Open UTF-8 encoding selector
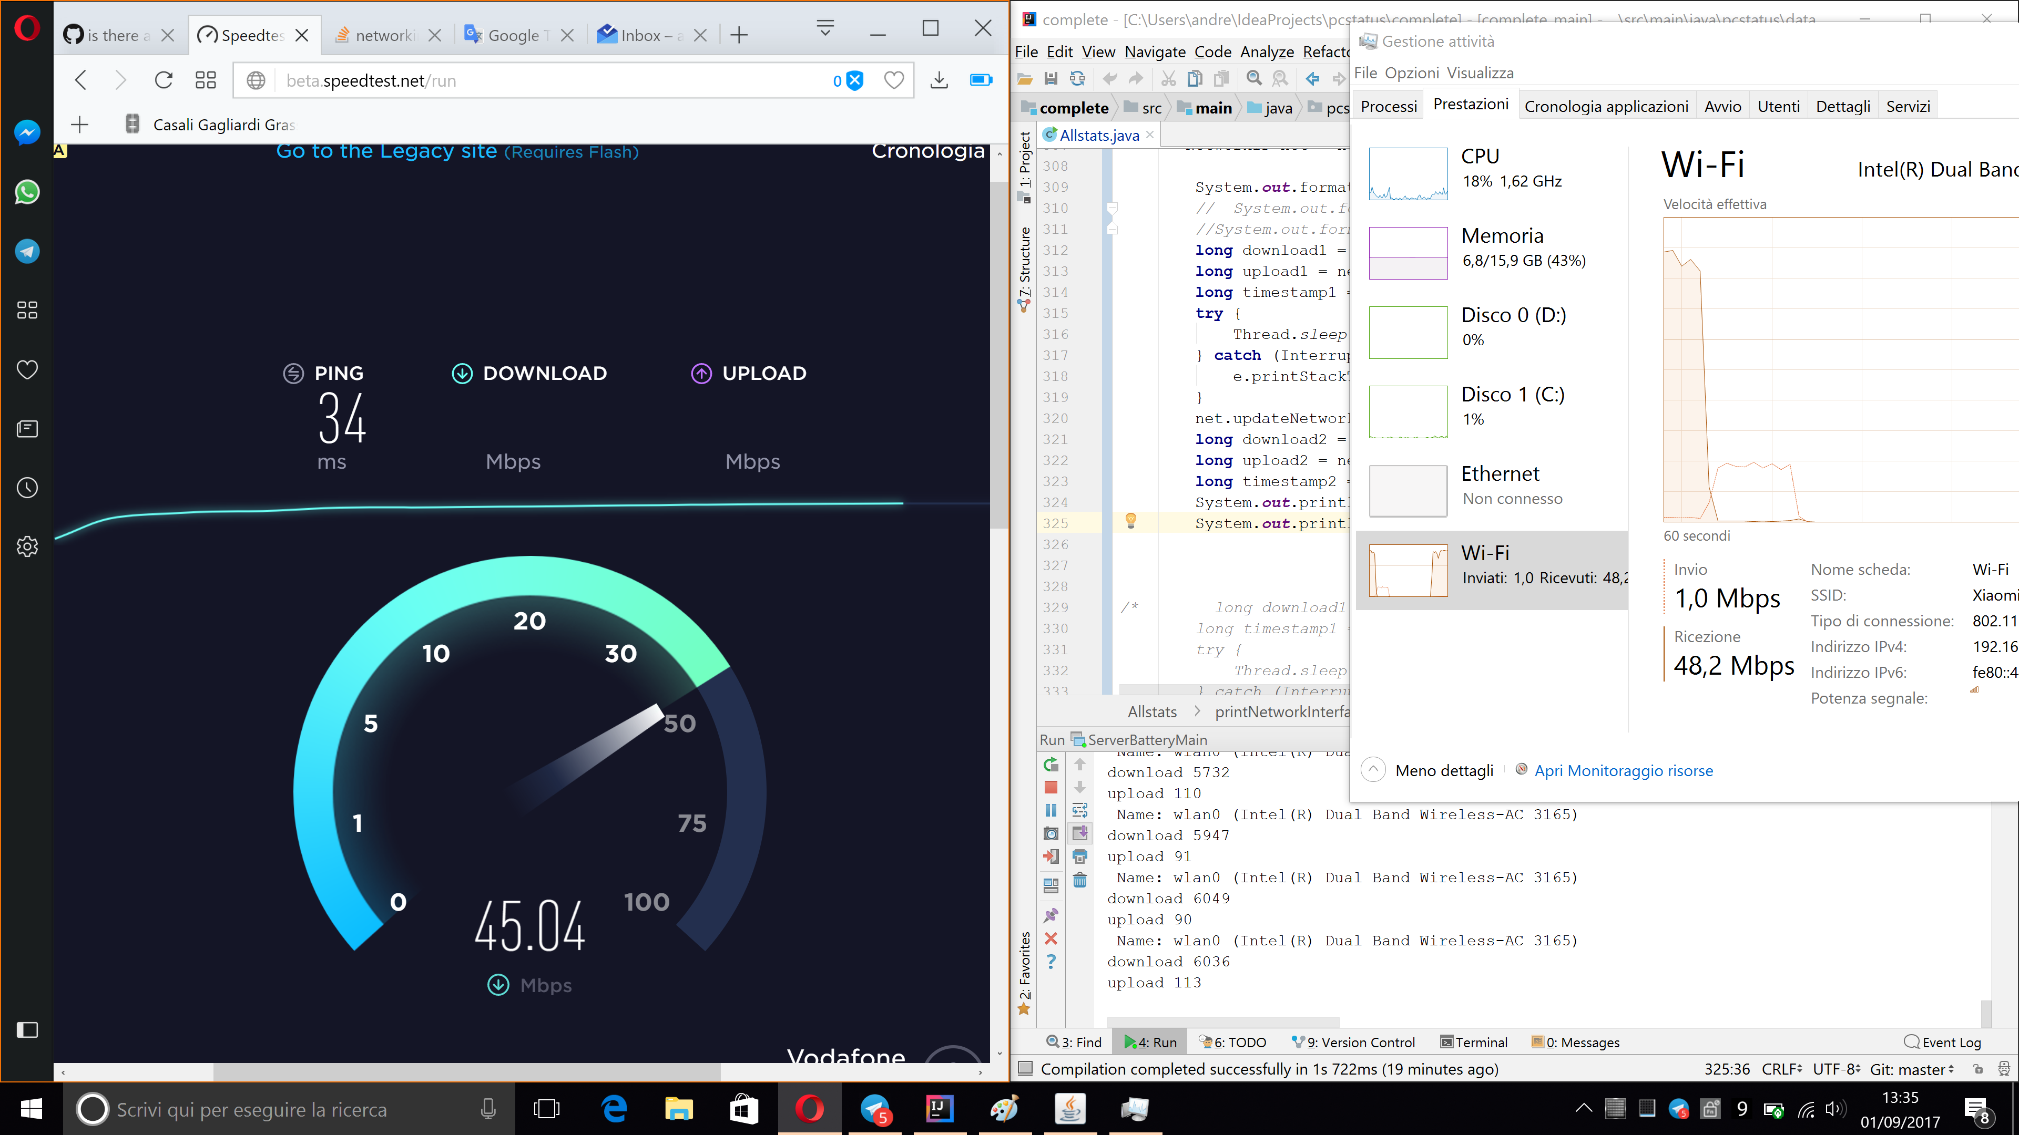2019x1135 pixels. [1836, 1069]
